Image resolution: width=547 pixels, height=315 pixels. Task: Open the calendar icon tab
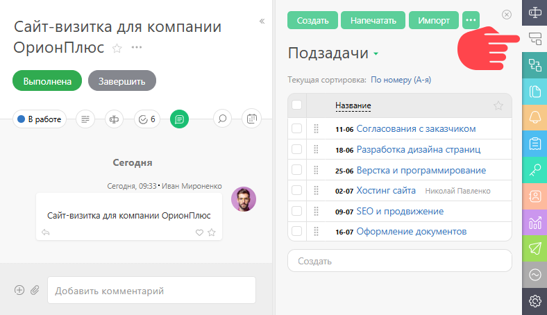pos(251,119)
